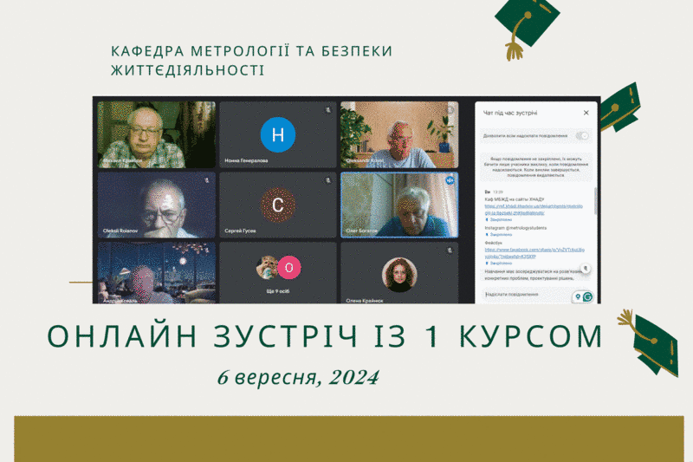Click the blue H avatar
The image size is (693, 462).
coord(277,134)
